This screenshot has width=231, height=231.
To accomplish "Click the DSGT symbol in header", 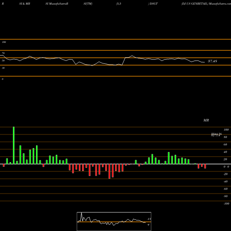I will click(x=153, y=4).
